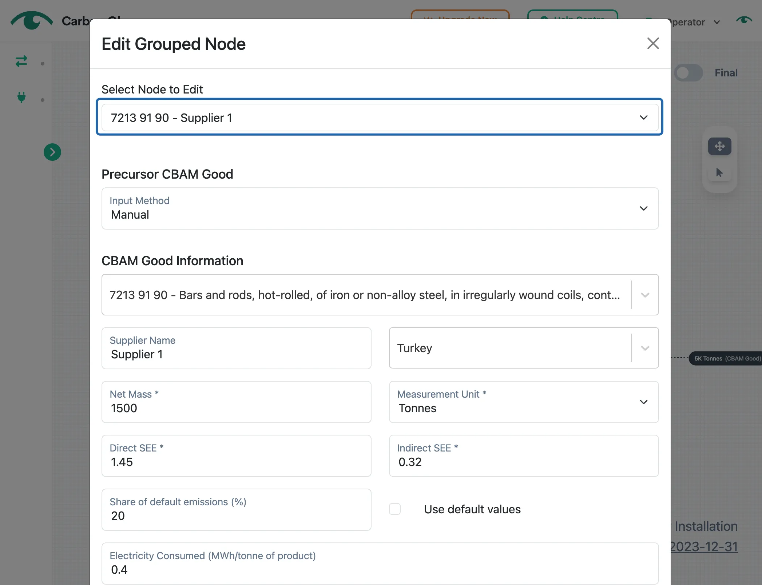Open the Select Node to Edit dropdown
This screenshot has height=585, width=762.
pyautogui.click(x=380, y=118)
